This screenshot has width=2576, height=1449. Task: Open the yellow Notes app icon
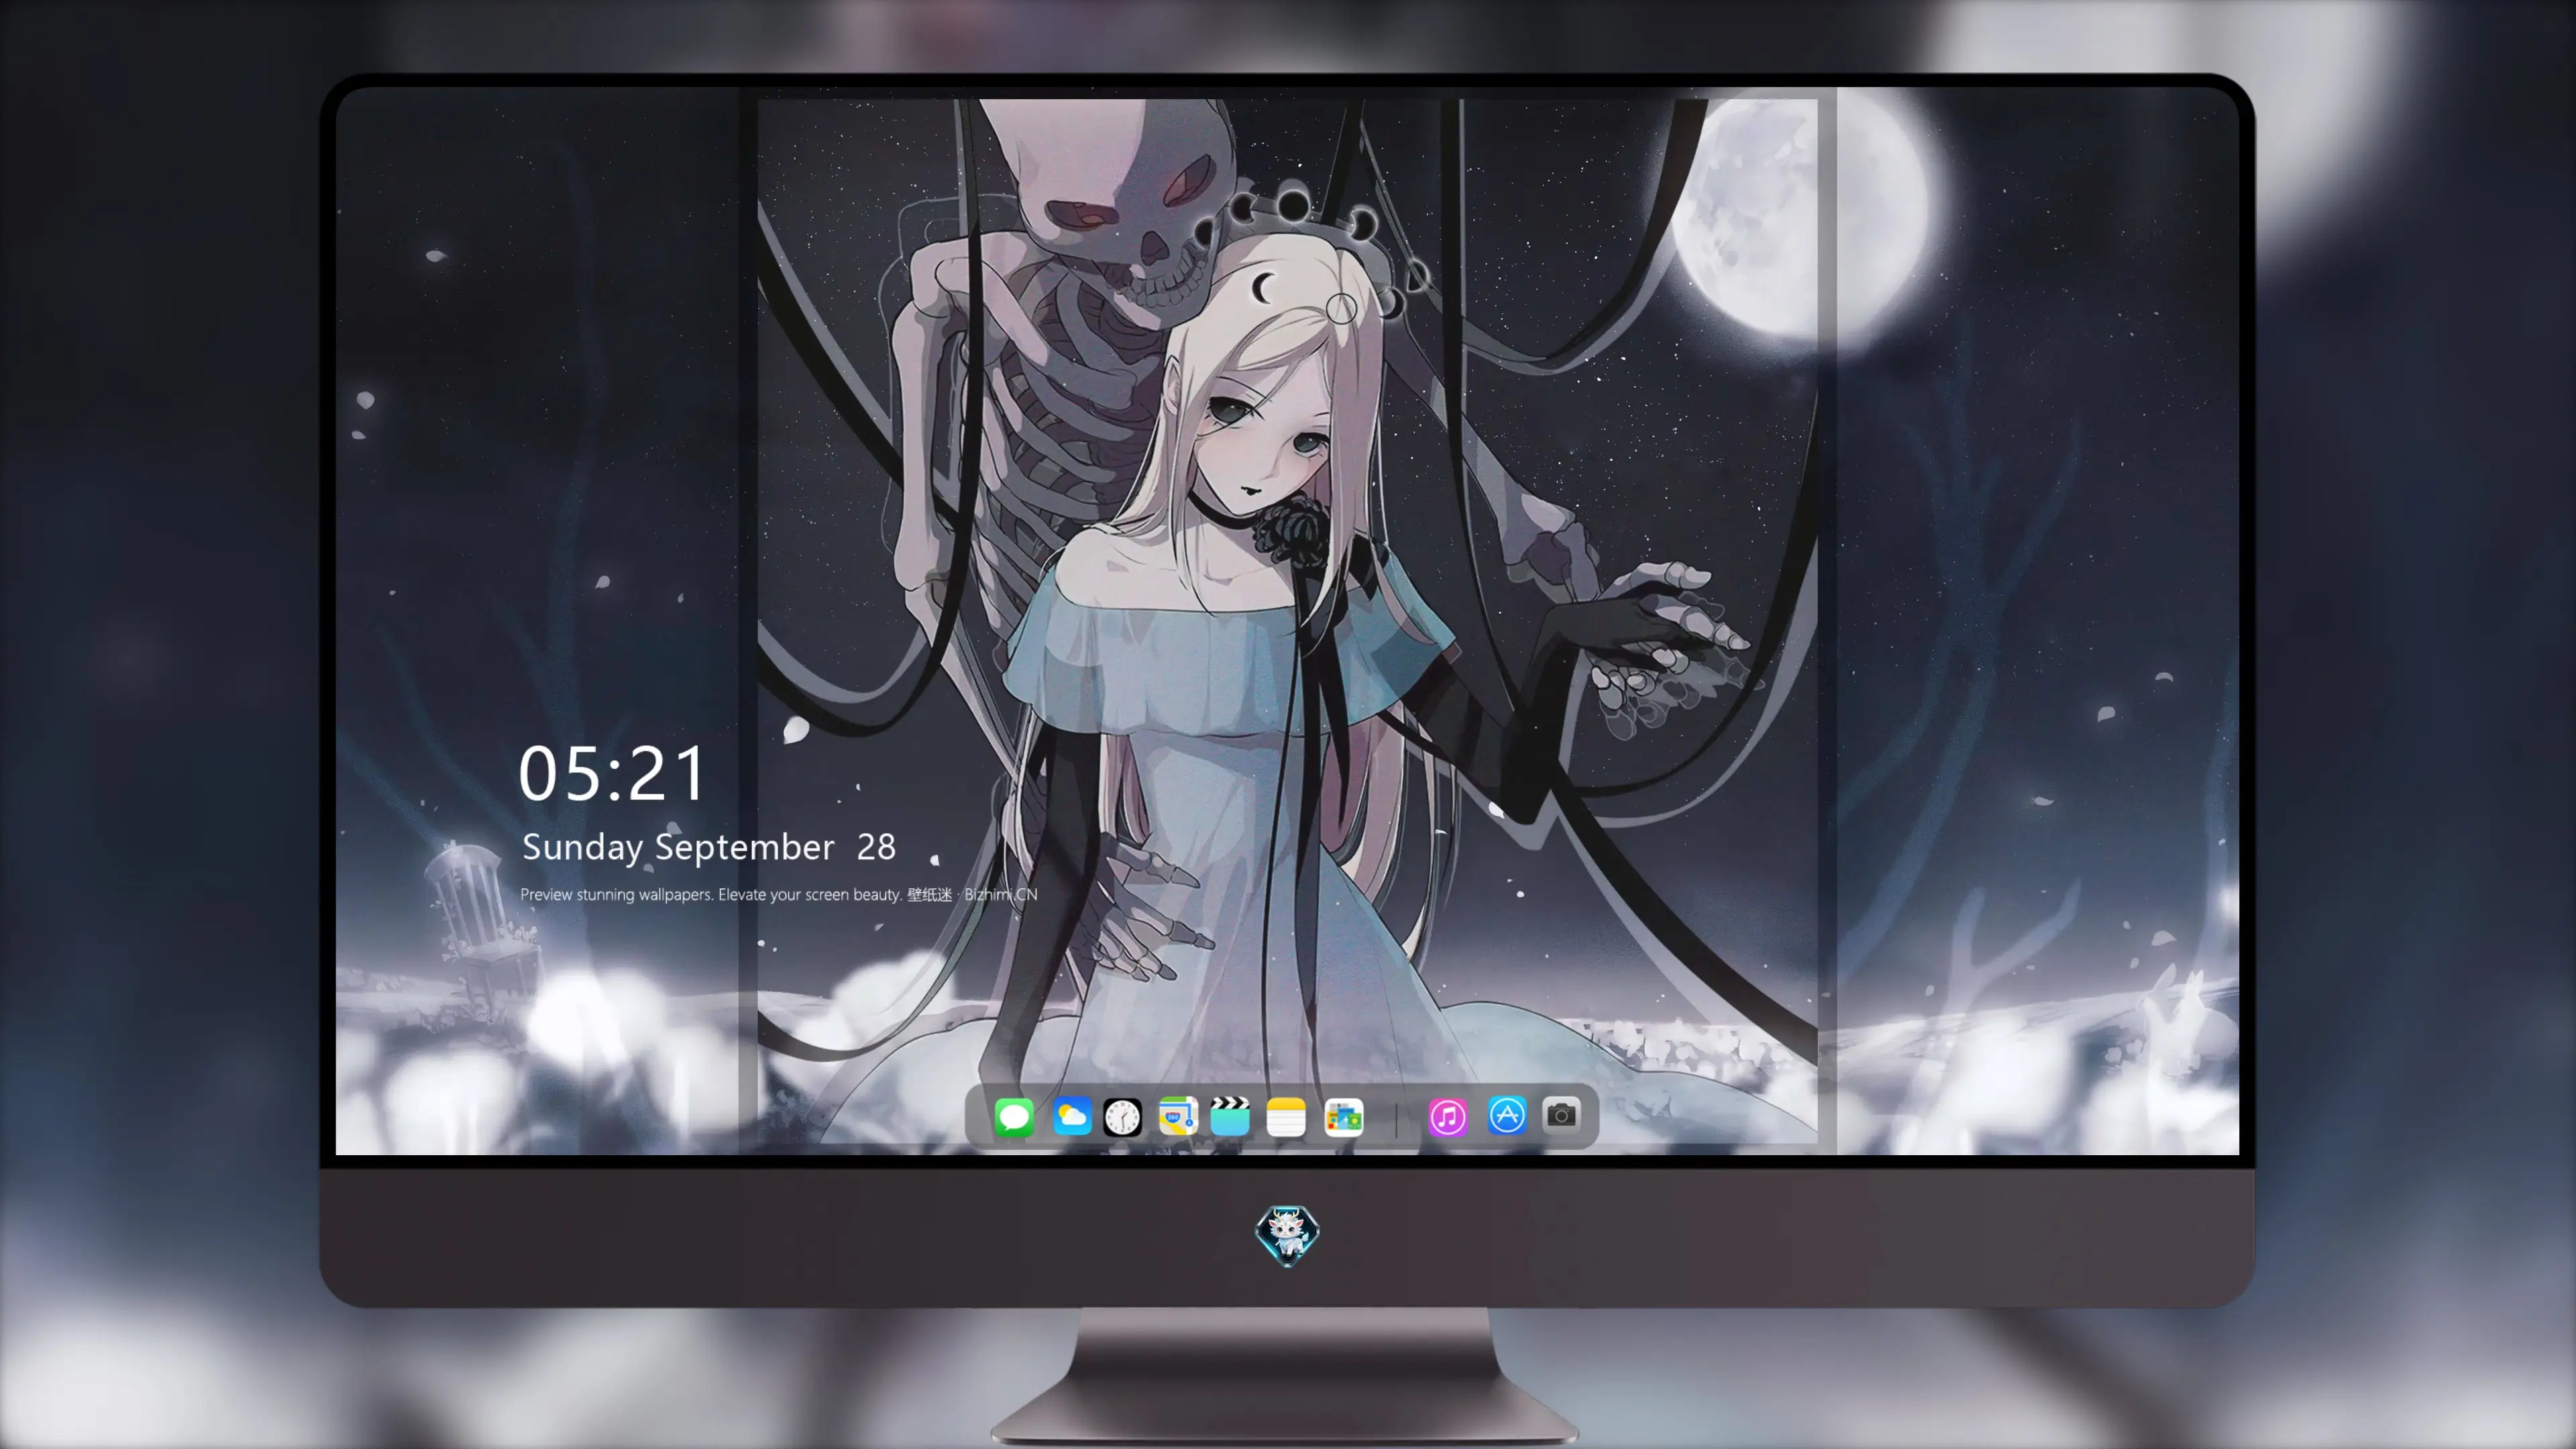1286,1116
